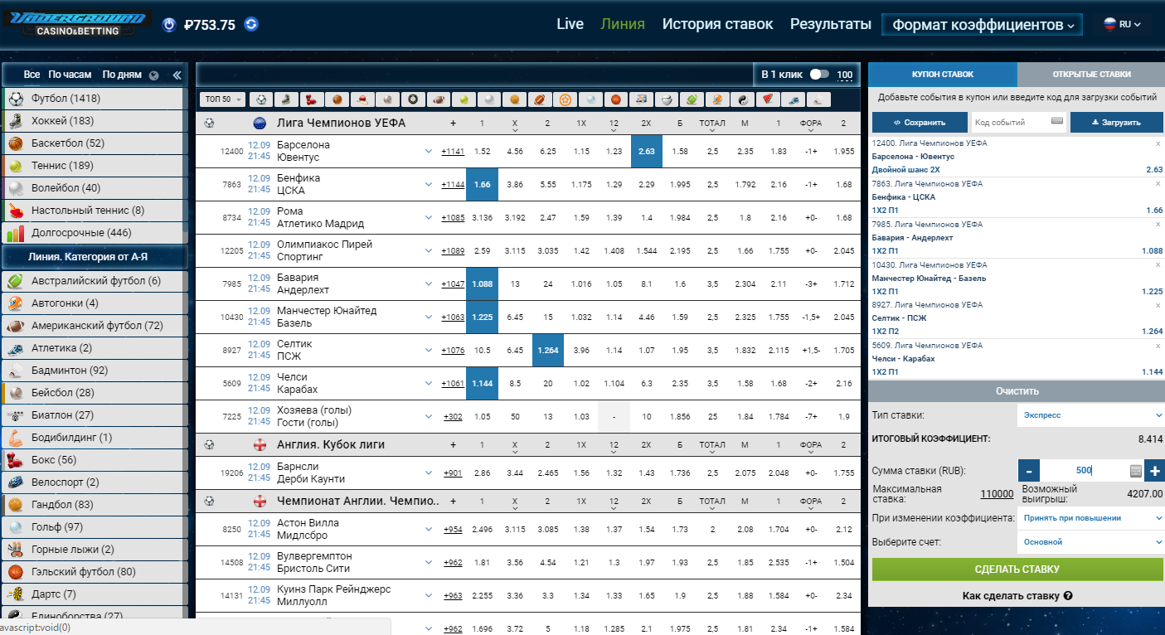1165x635 pixels.
Task: Expand Лига Чемпионов УЕФА with the plus sign
Action: point(453,124)
